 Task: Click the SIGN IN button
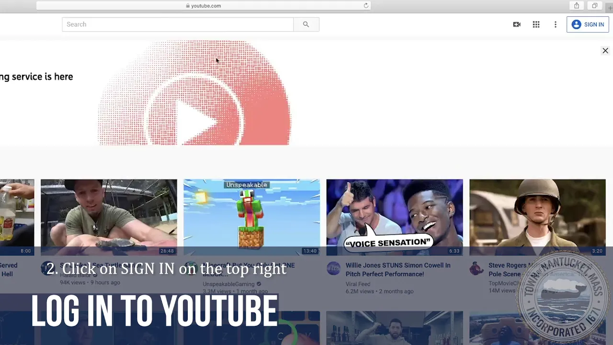point(588,24)
